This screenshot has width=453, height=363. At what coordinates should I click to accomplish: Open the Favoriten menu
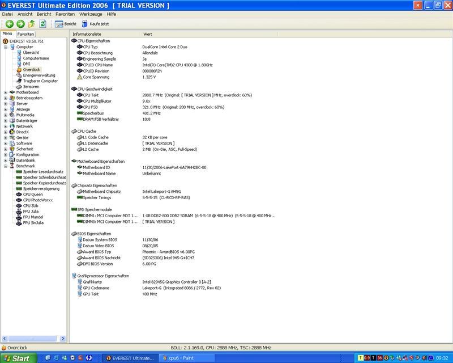(65, 14)
